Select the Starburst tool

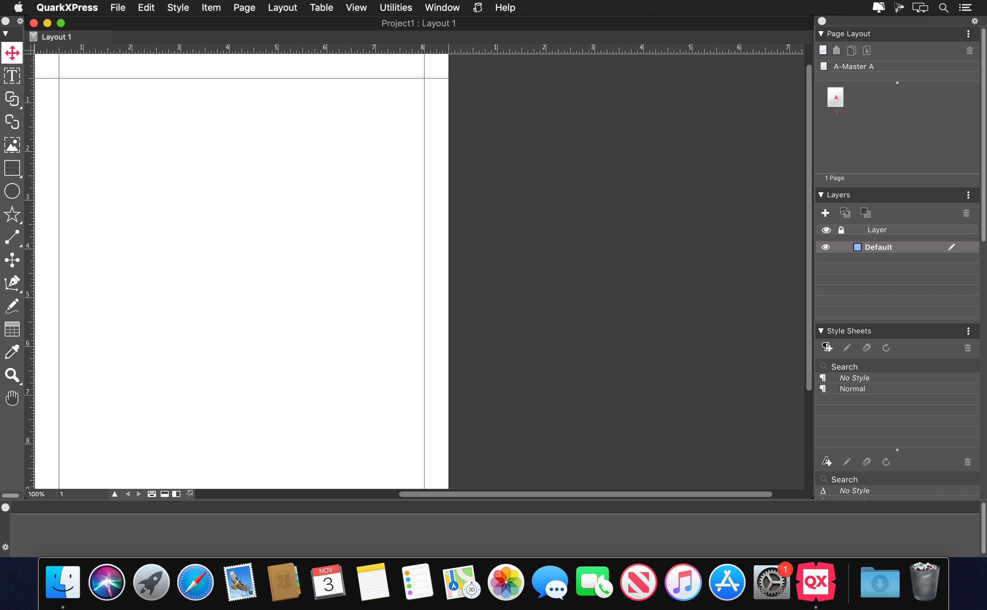tap(12, 214)
